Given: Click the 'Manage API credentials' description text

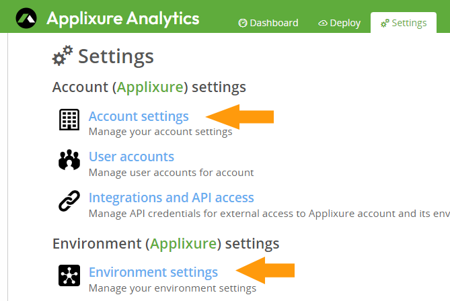Looking at the screenshot, I should [x=269, y=214].
